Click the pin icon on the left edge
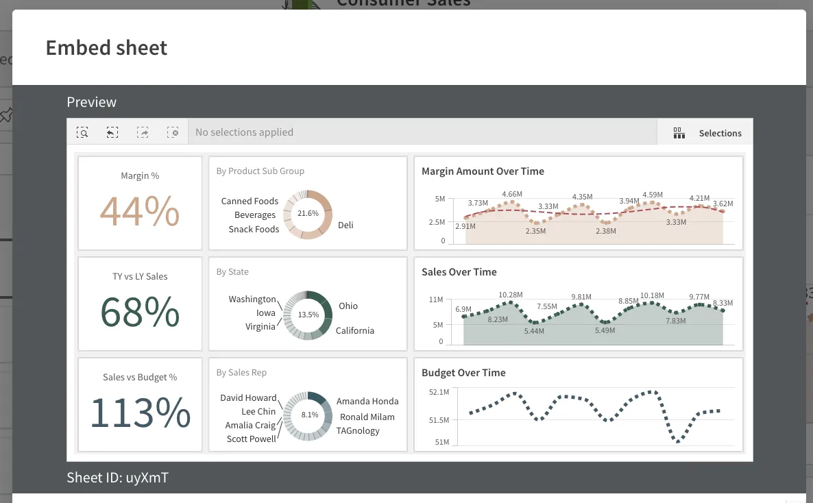813x503 pixels. (x=7, y=115)
